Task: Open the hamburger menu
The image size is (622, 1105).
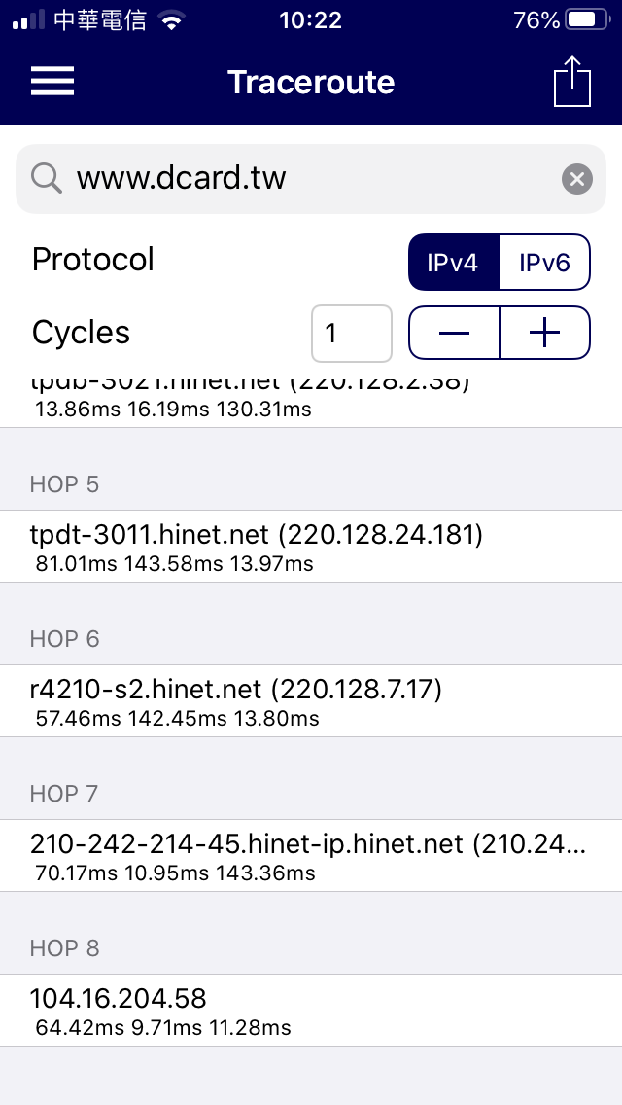Action: tap(52, 81)
